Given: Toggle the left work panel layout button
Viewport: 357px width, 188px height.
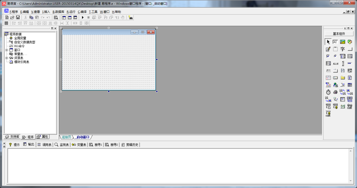Looking at the screenshot, I should coord(64,17).
